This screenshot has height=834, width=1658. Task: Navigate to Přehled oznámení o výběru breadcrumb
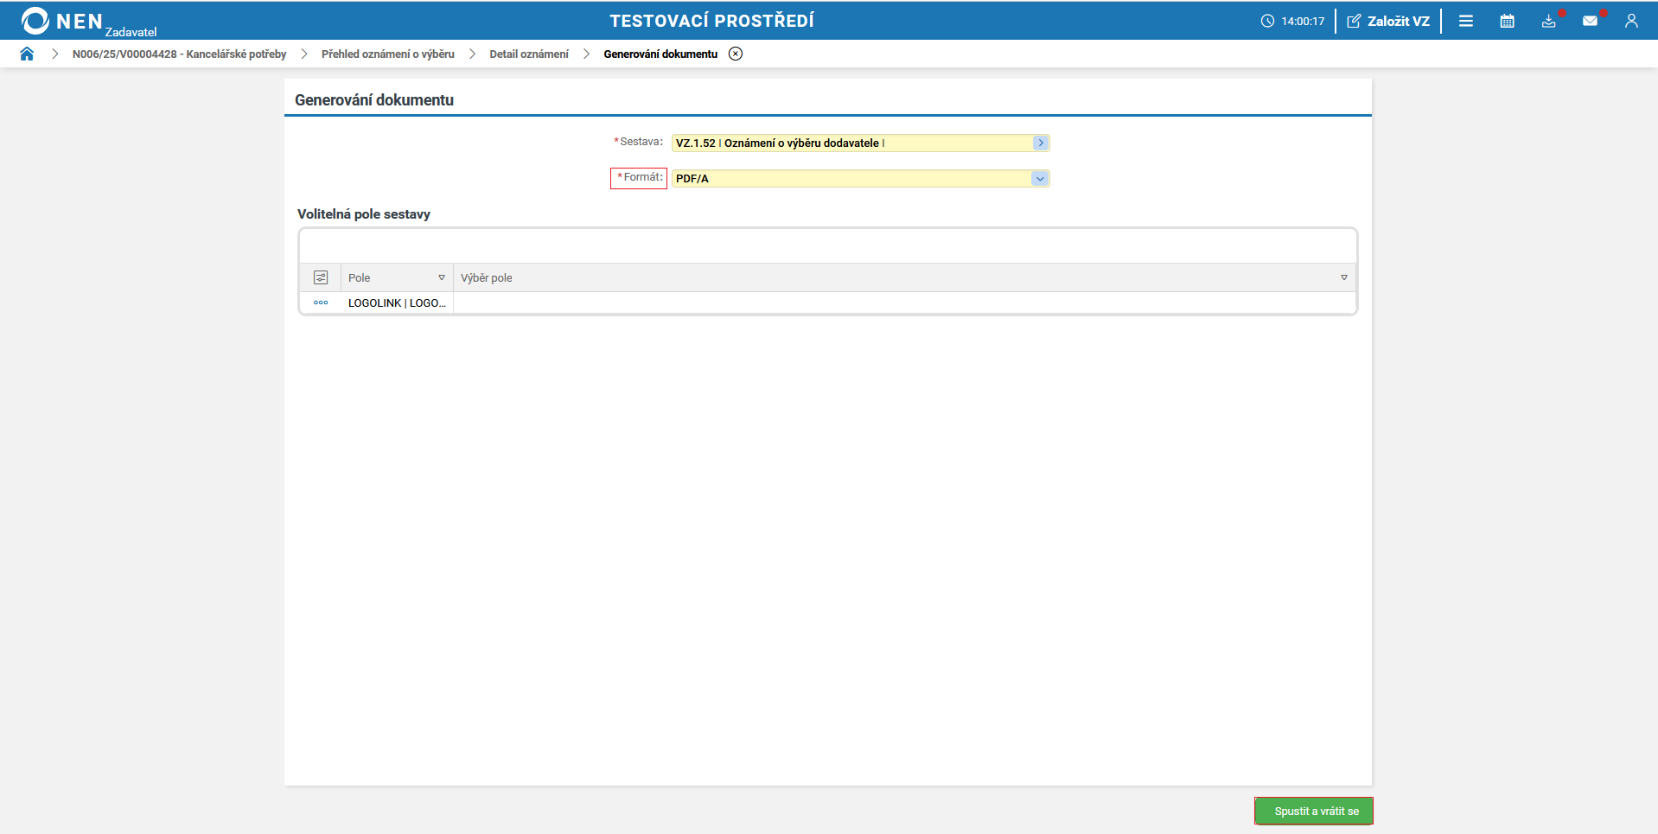coord(387,54)
